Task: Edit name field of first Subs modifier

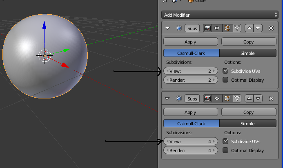Action: [x=192, y=28]
